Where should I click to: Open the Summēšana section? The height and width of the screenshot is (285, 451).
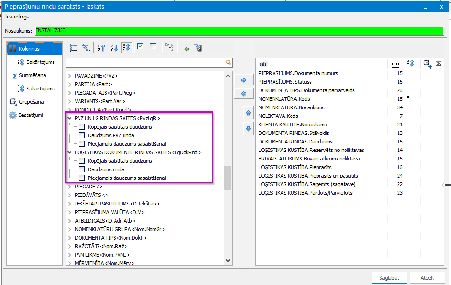[x=28, y=75]
